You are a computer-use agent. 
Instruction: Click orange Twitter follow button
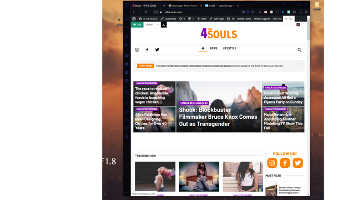tap(298, 163)
